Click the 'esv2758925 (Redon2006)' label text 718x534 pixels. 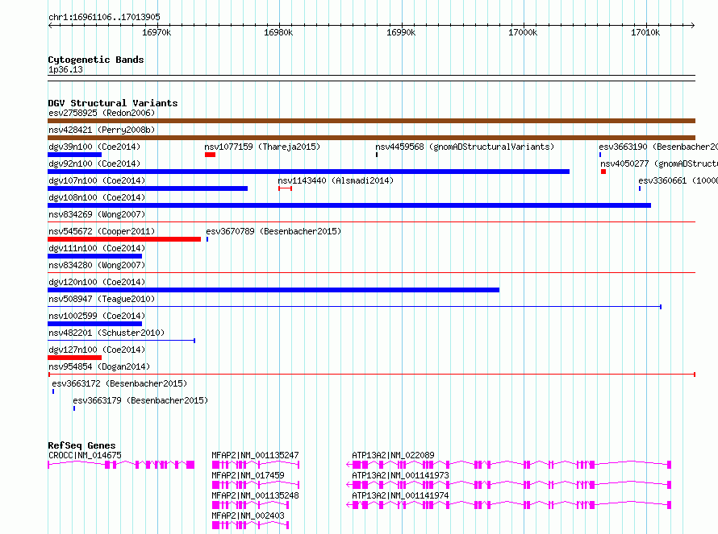[102, 113]
